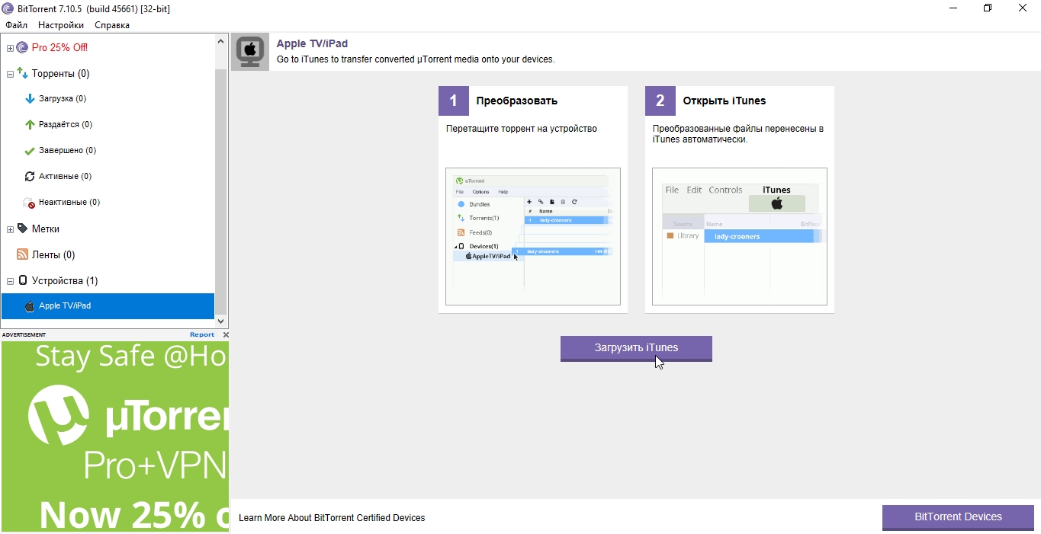1041x534 pixels.
Task: Select Загрузка (0) category
Action: point(63,99)
